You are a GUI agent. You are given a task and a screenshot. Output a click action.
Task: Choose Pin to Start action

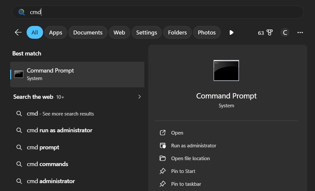tap(183, 171)
